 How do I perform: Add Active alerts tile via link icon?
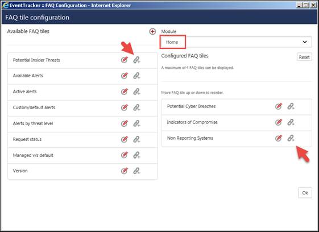136,92
